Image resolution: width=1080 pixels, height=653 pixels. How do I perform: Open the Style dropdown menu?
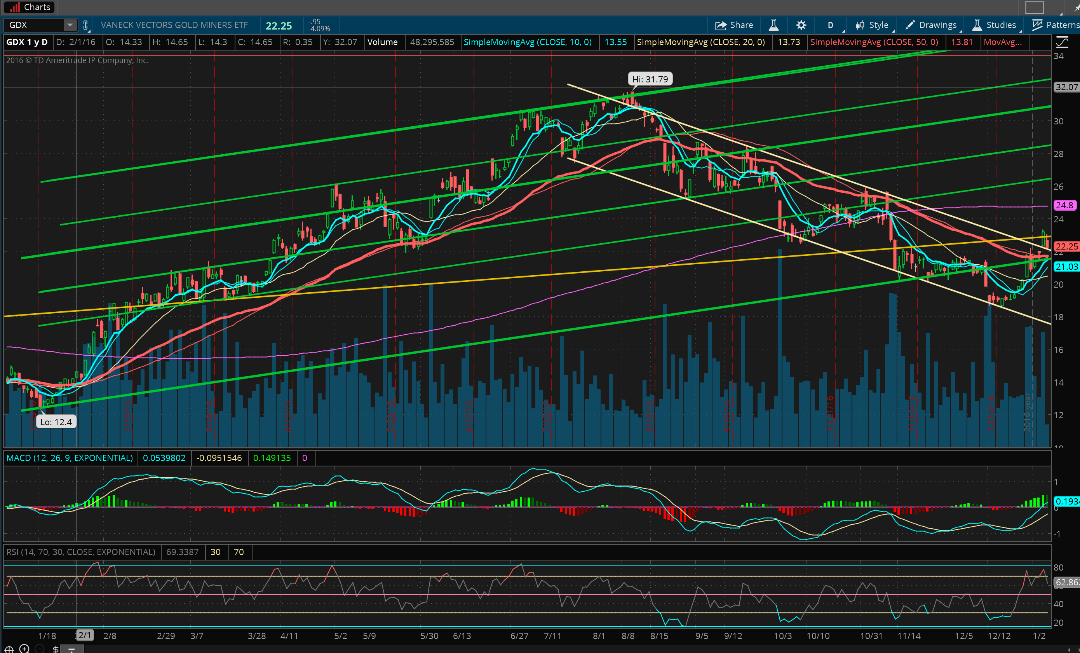click(872, 25)
